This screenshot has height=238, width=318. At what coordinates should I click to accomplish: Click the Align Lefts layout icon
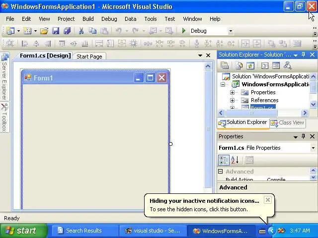[24, 44]
